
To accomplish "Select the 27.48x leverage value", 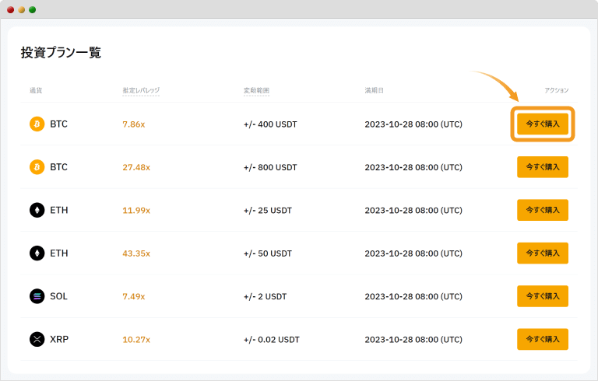I will [x=136, y=167].
